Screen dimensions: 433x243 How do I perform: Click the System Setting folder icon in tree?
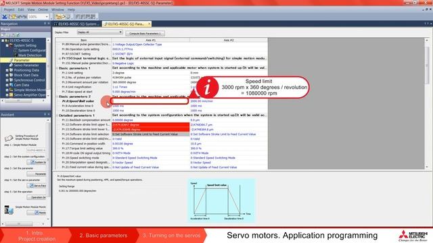[x=11, y=45]
